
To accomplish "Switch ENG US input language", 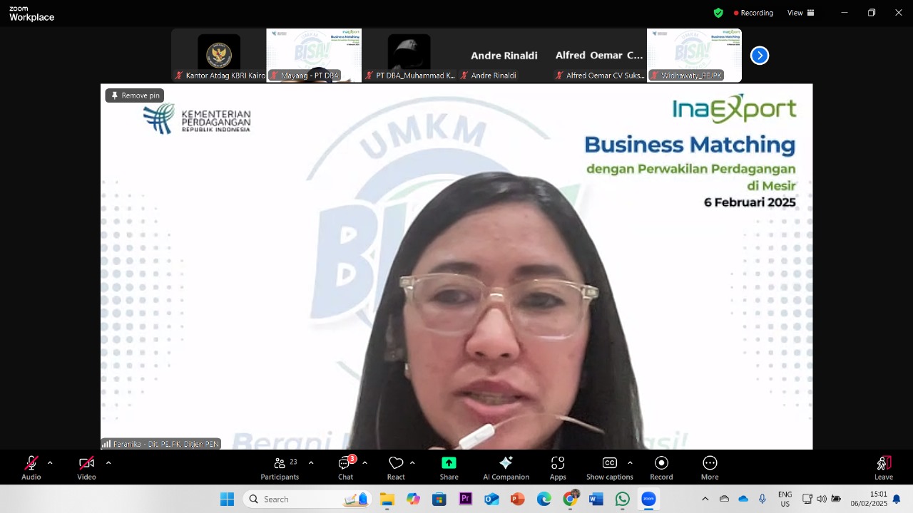I will (785, 499).
